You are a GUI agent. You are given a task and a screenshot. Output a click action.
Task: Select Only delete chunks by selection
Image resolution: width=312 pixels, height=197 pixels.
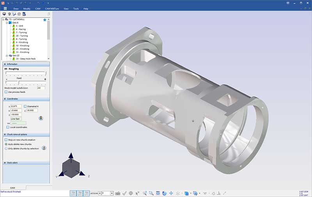point(6,148)
